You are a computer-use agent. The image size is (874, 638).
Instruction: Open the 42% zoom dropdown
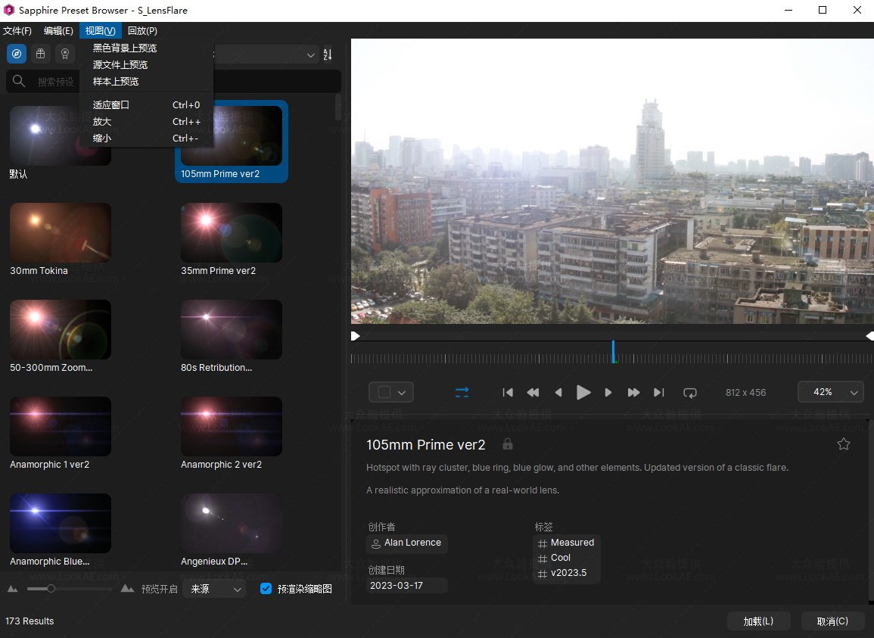831,392
